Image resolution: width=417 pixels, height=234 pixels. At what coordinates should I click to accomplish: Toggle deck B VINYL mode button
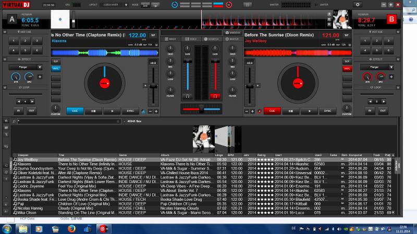click(x=347, y=69)
